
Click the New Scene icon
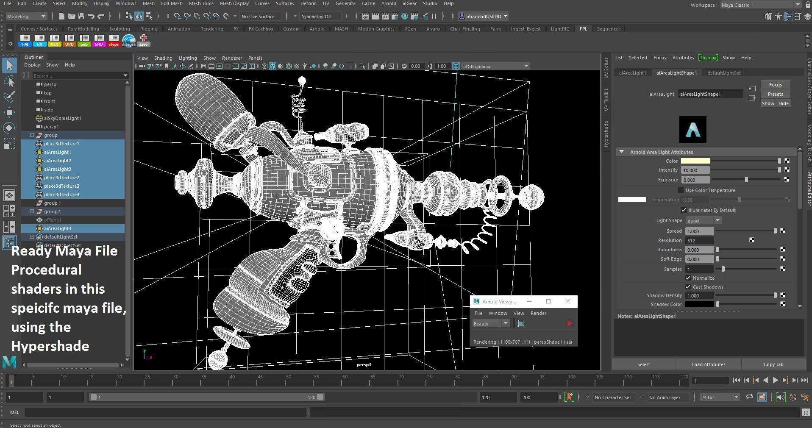point(62,17)
